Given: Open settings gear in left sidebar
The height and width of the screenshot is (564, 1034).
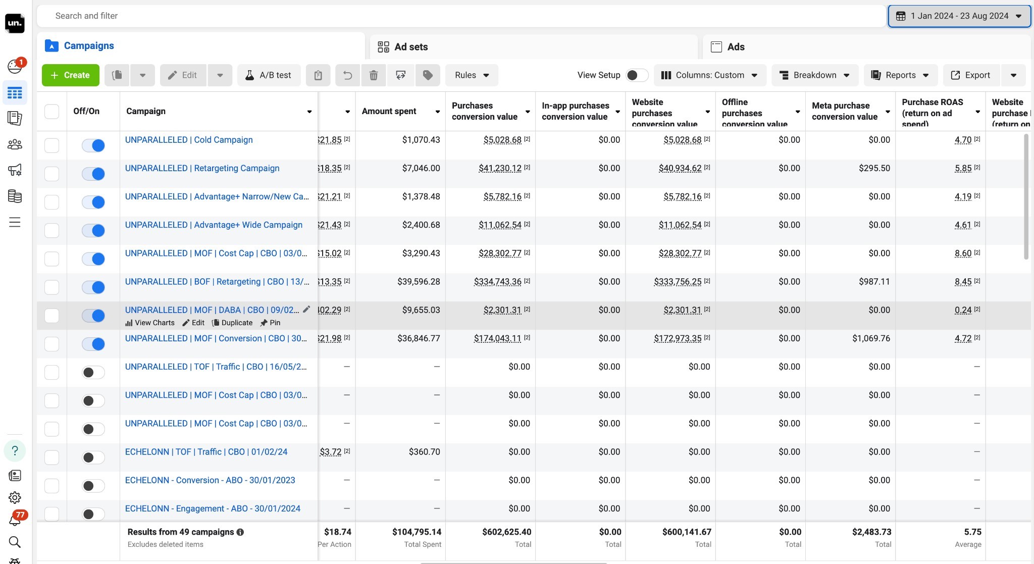Looking at the screenshot, I should tap(15, 497).
